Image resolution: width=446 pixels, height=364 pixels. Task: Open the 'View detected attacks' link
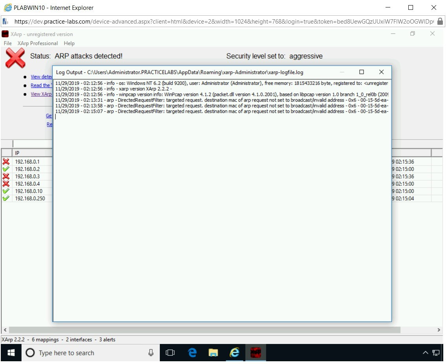42,77
